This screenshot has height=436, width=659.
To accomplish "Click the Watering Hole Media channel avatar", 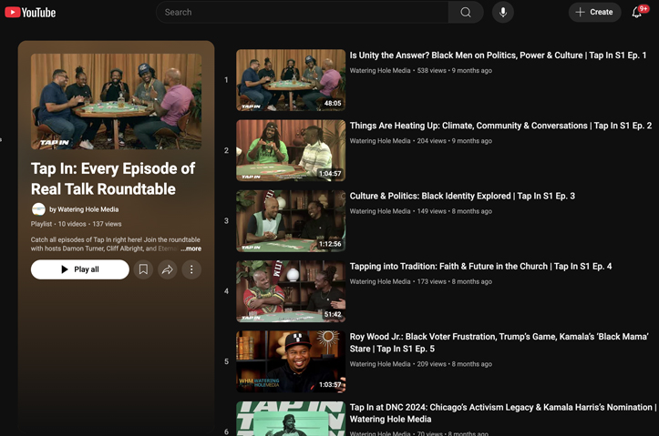I will tap(38, 209).
